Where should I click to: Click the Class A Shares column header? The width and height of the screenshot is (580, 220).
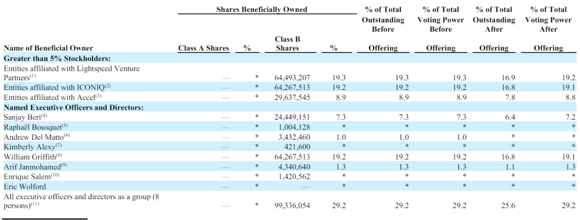click(x=204, y=48)
